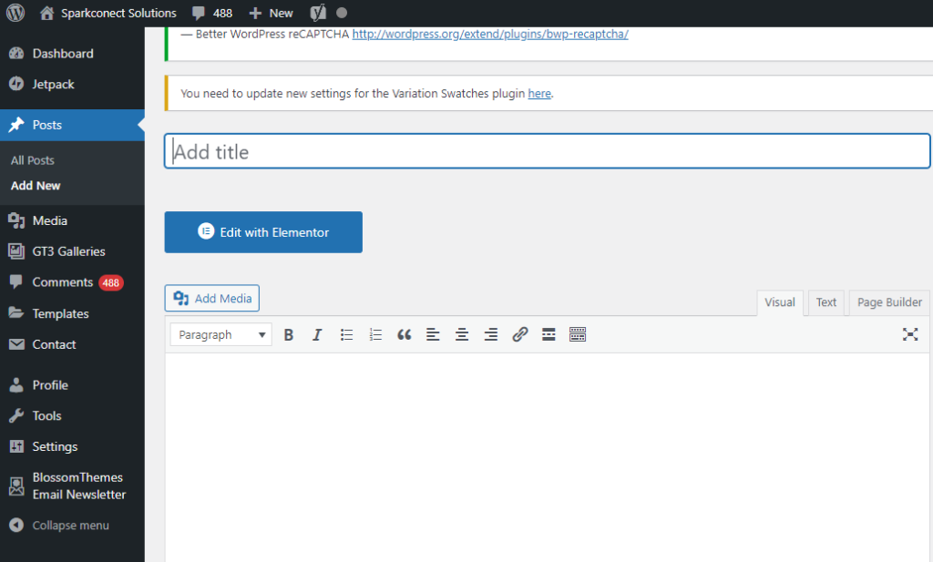Screen dimensions: 933x562
Task: Switch to the Page Builder tab
Action: (x=889, y=302)
